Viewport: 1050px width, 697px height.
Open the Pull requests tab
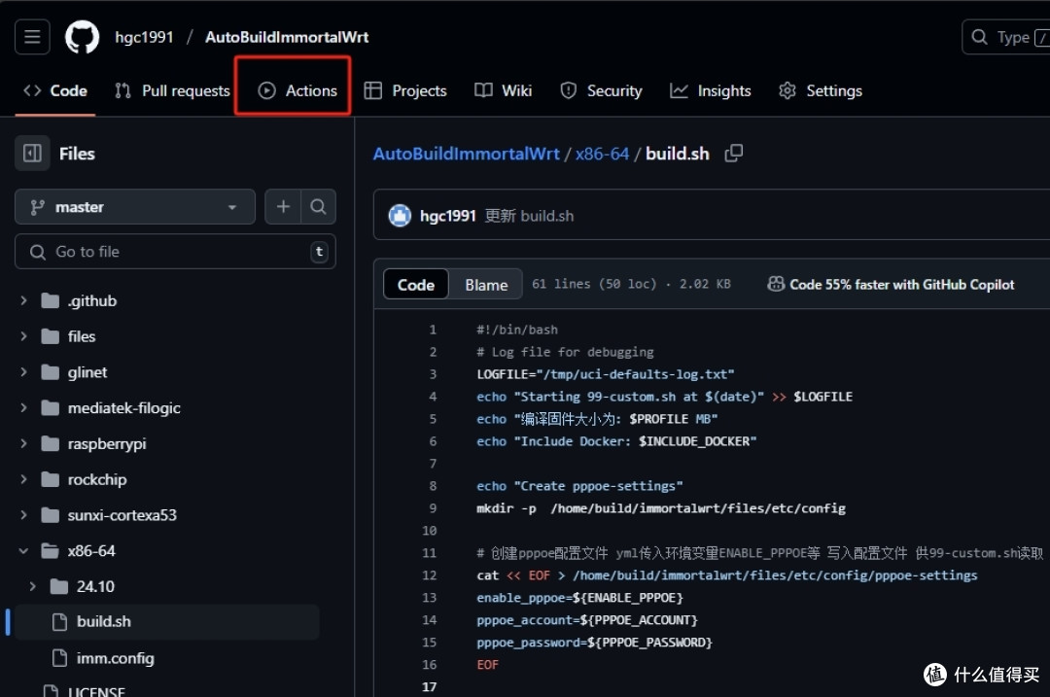point(172,90)
